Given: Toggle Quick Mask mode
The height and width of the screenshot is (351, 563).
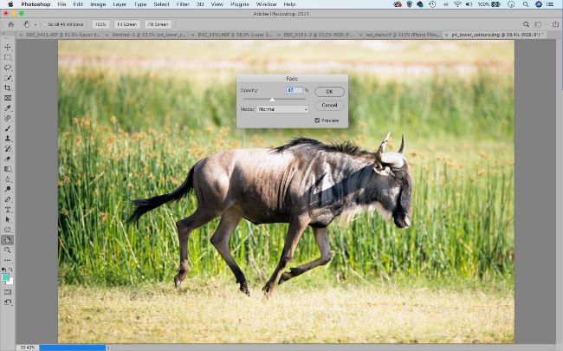Looking at the screenshot, I should point(8,292).
